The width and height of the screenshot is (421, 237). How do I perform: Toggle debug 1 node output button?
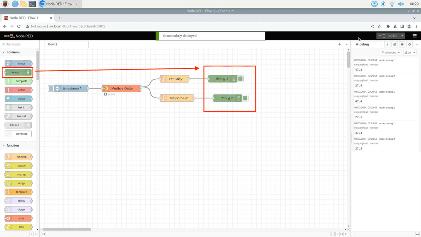coord(241,79)
